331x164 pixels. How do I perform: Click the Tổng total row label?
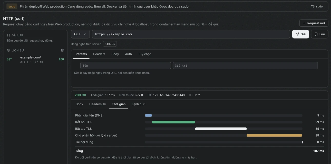click(79, 151)
